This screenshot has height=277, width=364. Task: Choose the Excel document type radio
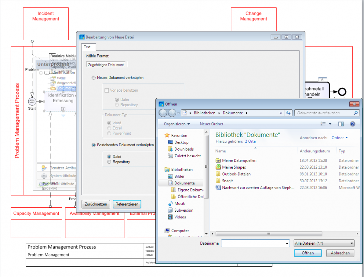109,128
